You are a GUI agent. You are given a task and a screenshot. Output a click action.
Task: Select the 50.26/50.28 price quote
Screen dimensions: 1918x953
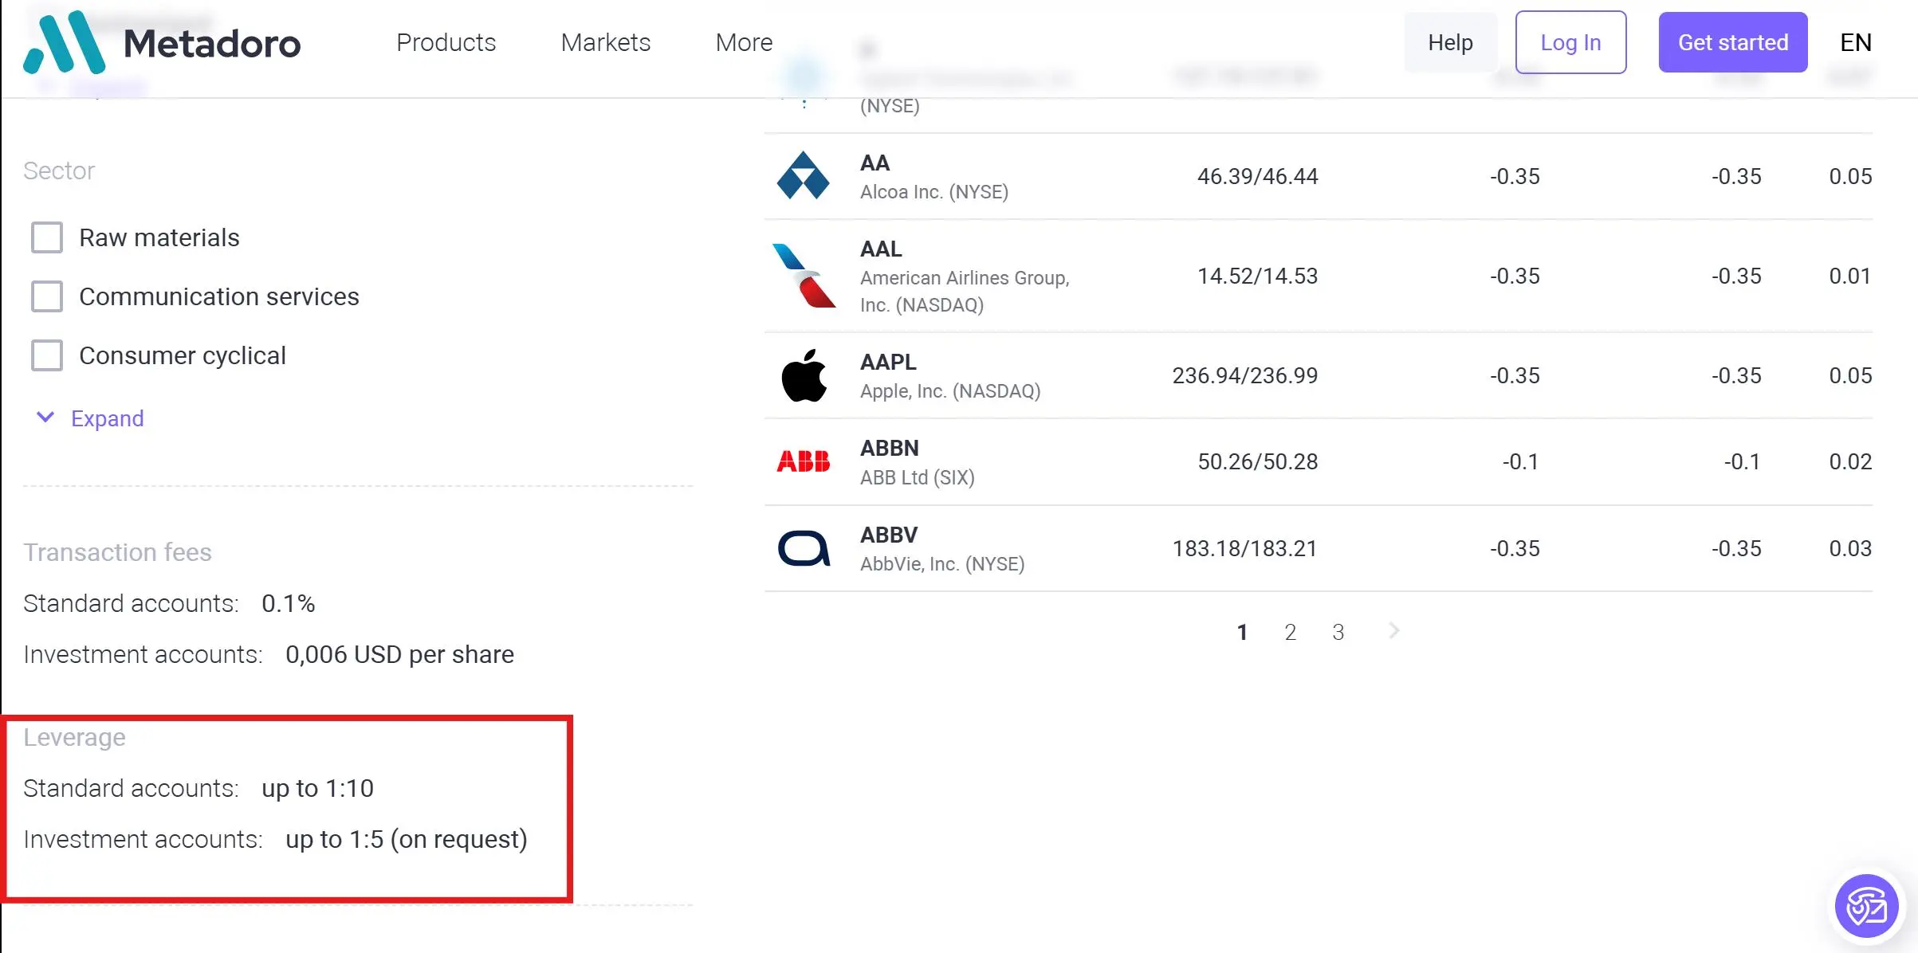pyautogui.click(x=1258, y=461)
